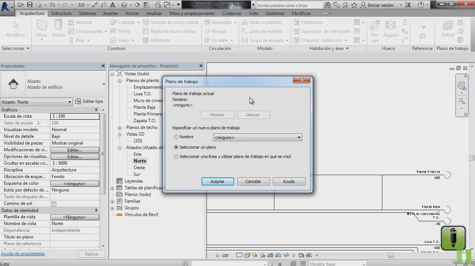475x266 pixels.
Task: Expand the Planos de techo tree node
Action: pyautogui.click(x=120, y=128)
